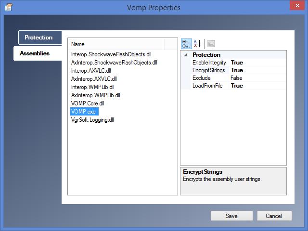
Task: Click the Property Pages icon
Action: [x=211, y=44]
